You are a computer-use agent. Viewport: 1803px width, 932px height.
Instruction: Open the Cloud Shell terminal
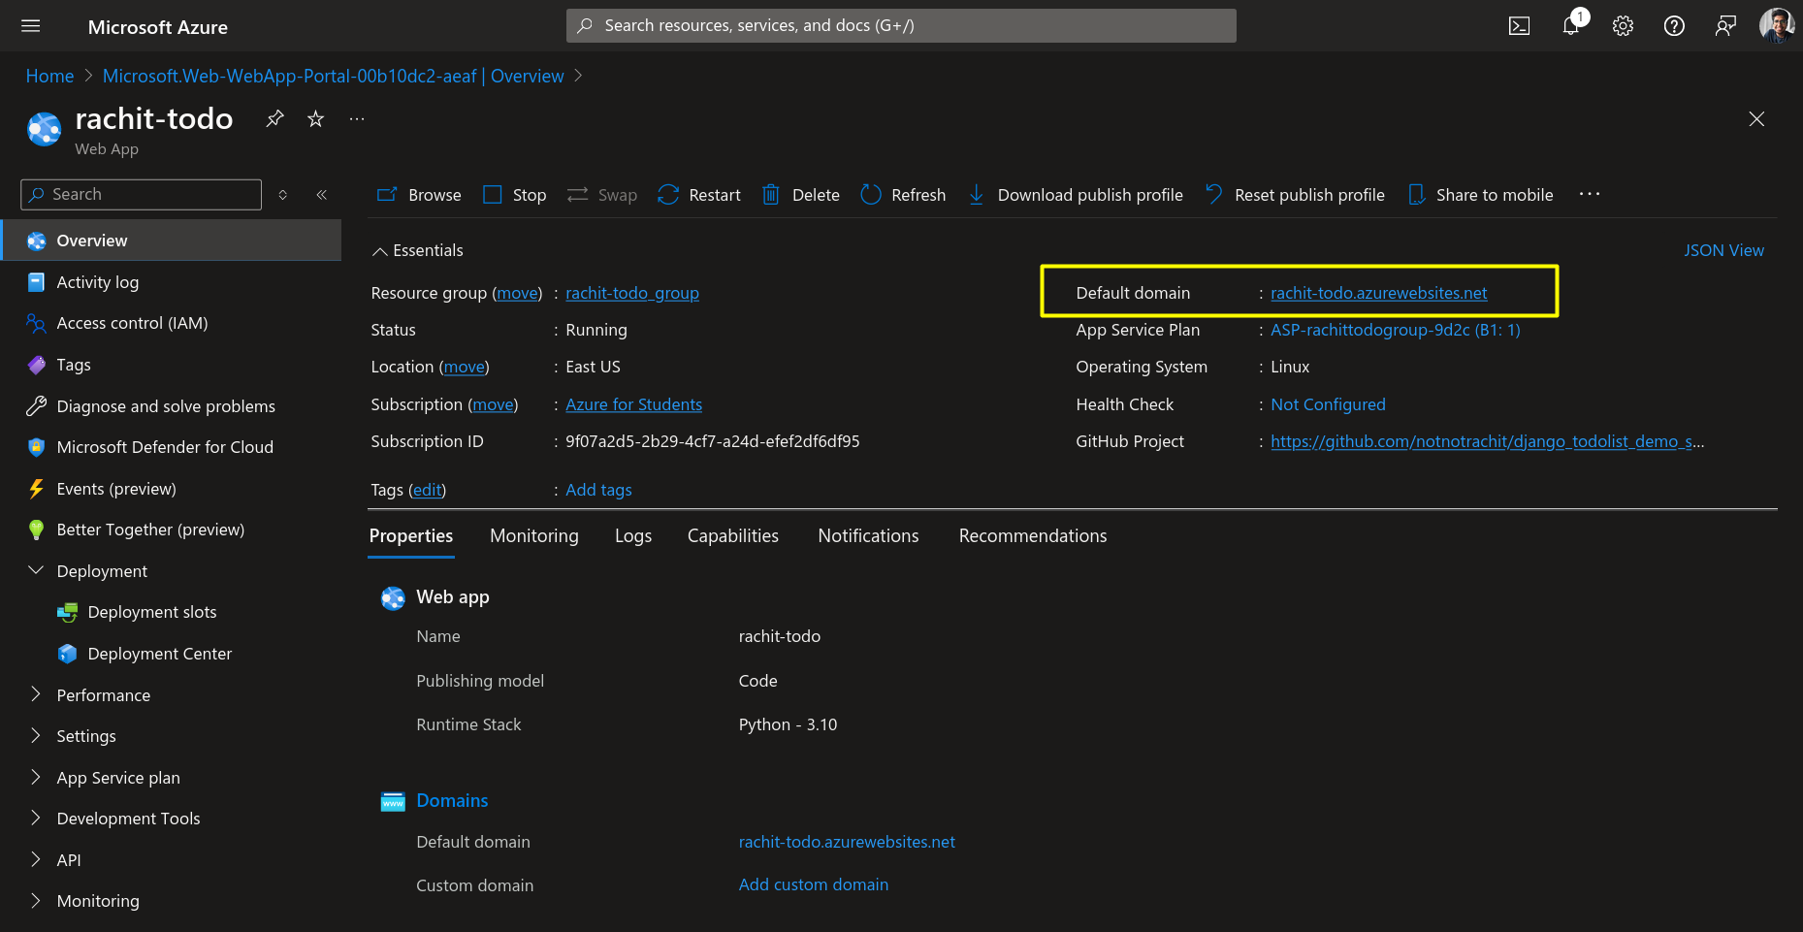(1519, 25)
